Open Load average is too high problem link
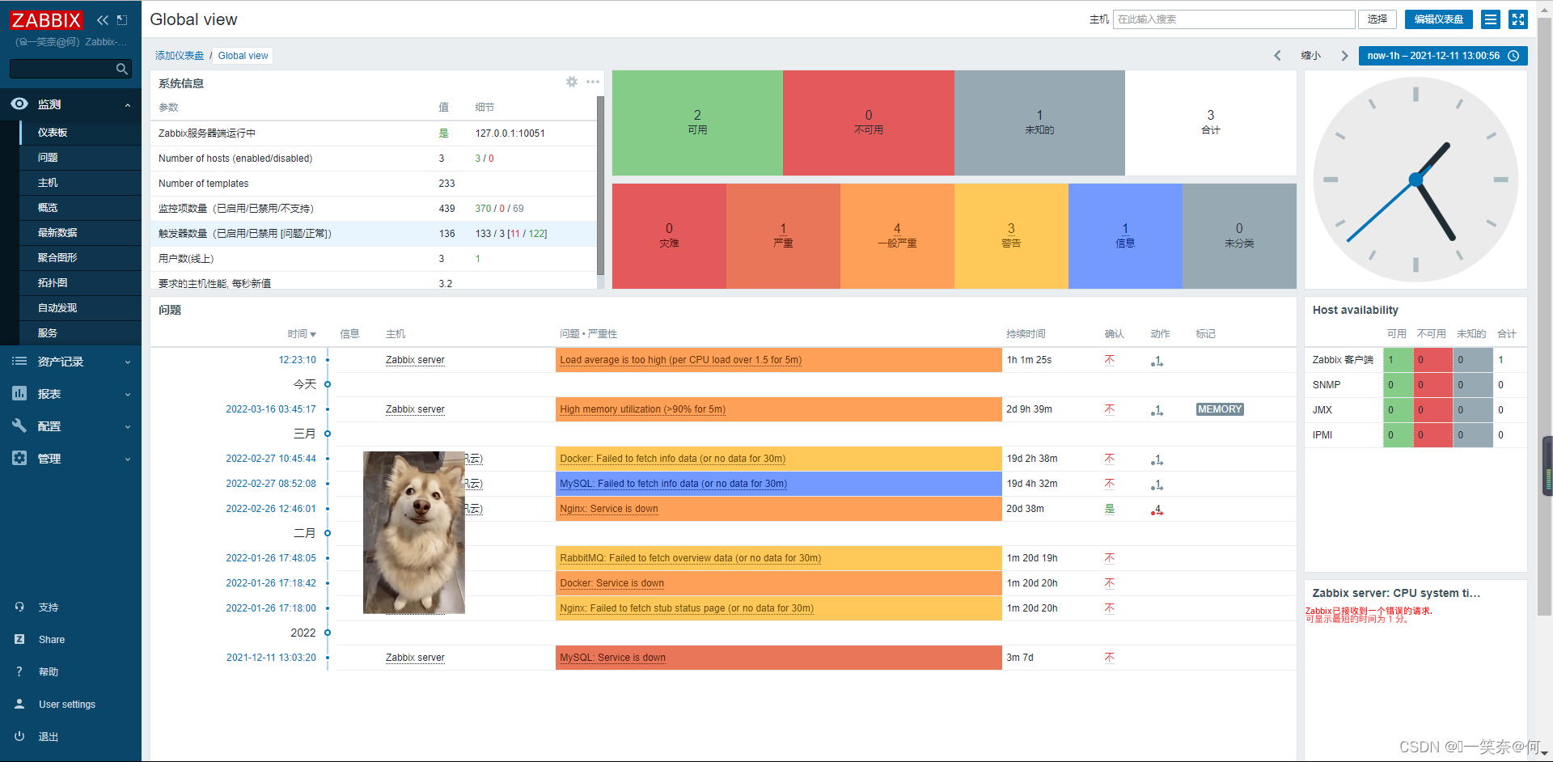 (x=680, y=360)
